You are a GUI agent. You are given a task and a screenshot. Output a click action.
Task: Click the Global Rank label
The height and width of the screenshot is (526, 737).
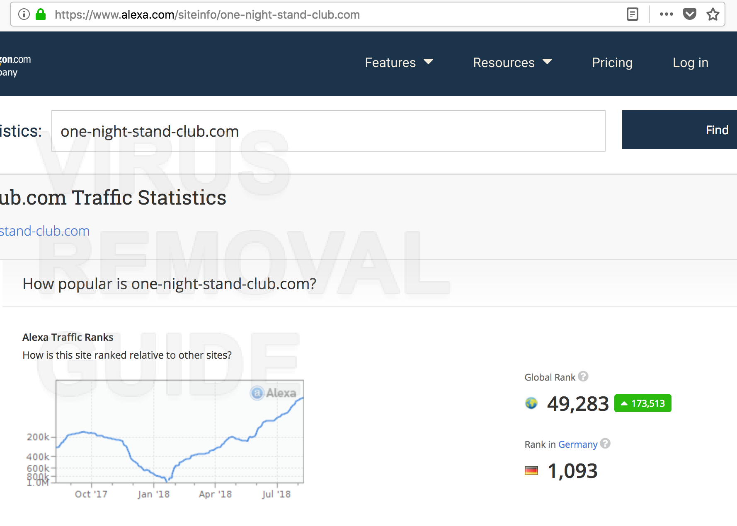pos(550,377)
